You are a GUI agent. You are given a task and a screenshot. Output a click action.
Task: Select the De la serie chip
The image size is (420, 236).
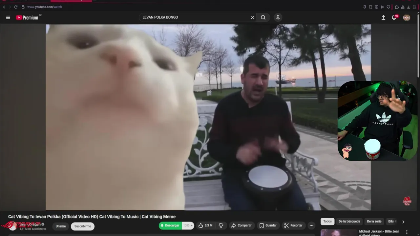pos(374,222)
